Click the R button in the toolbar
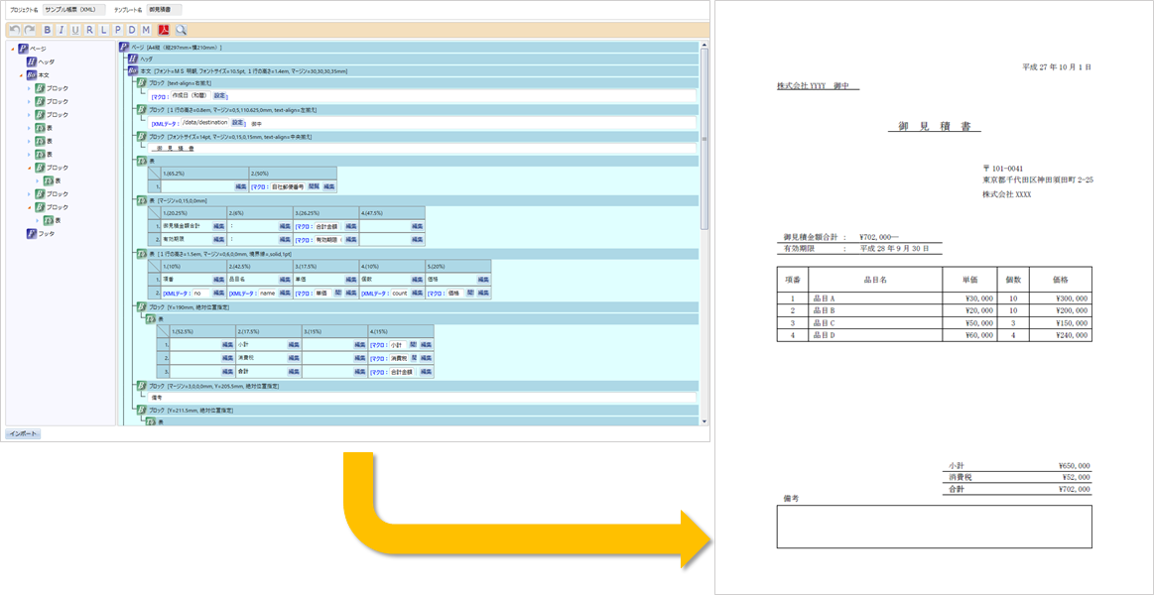 (x=90, y=30)
